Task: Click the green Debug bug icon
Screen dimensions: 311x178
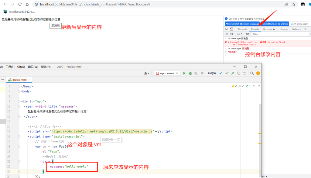Action: (x=190, y=73)
